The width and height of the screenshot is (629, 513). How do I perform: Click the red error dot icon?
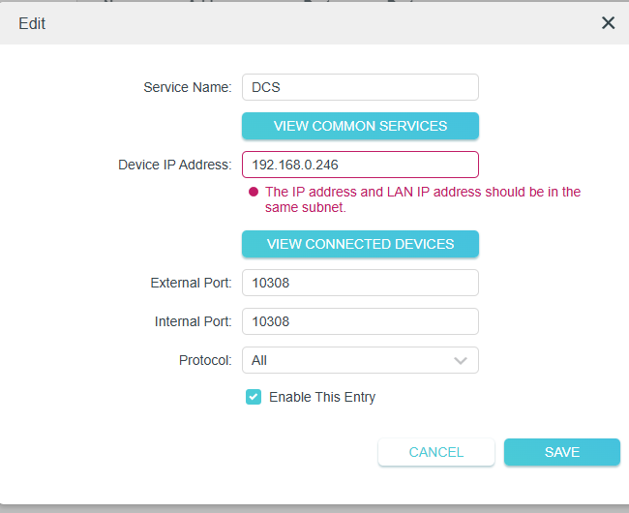pos(254,192)
